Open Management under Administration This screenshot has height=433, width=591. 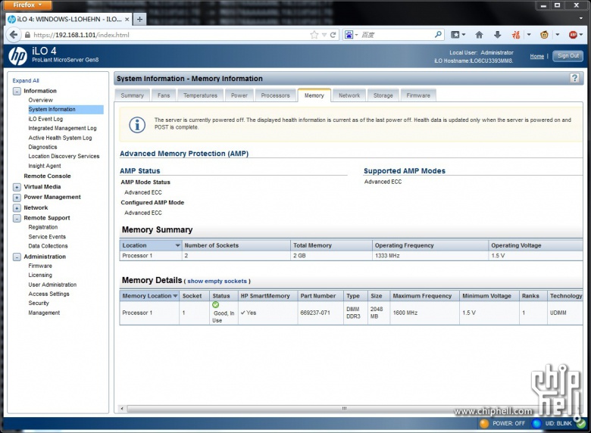[x=44, y=313]
